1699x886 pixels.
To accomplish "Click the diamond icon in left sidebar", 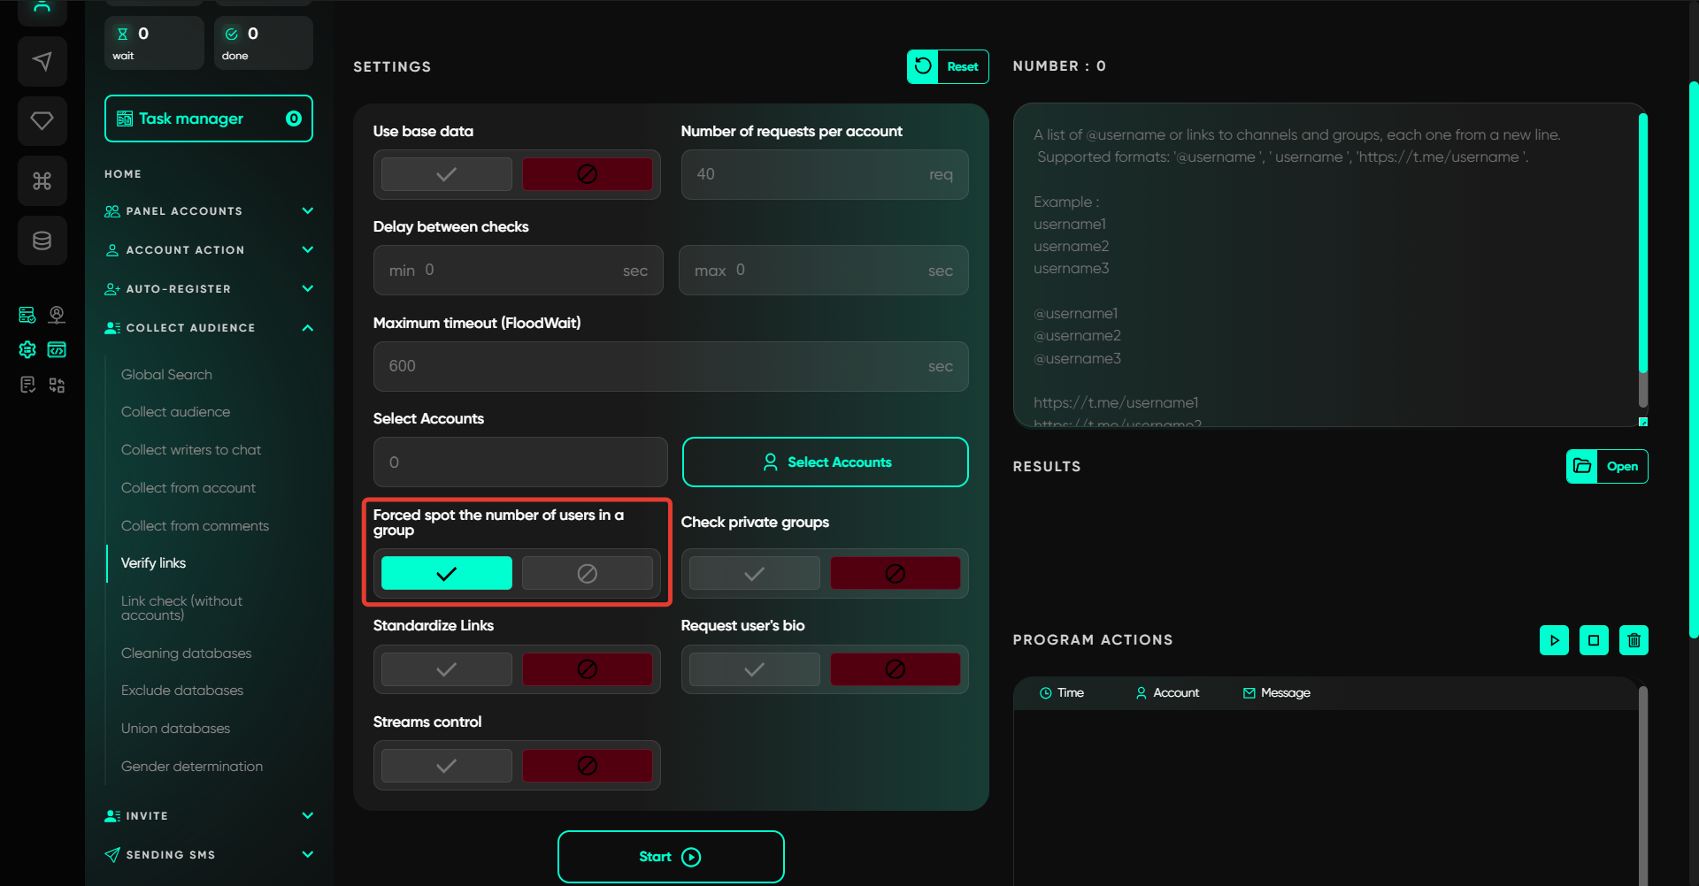I will 42,120.
